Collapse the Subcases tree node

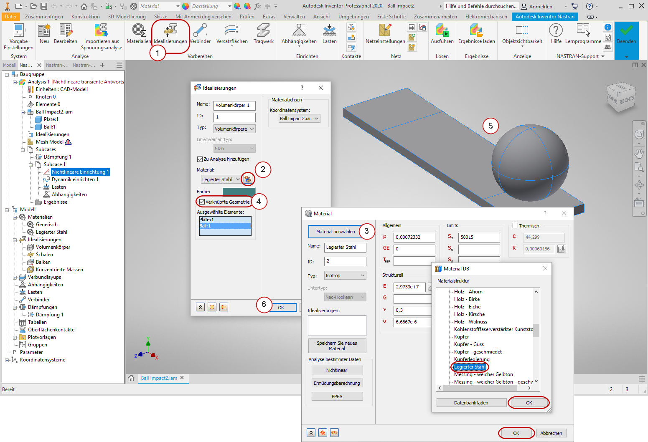pyautogui.click(x=23, y=149)
